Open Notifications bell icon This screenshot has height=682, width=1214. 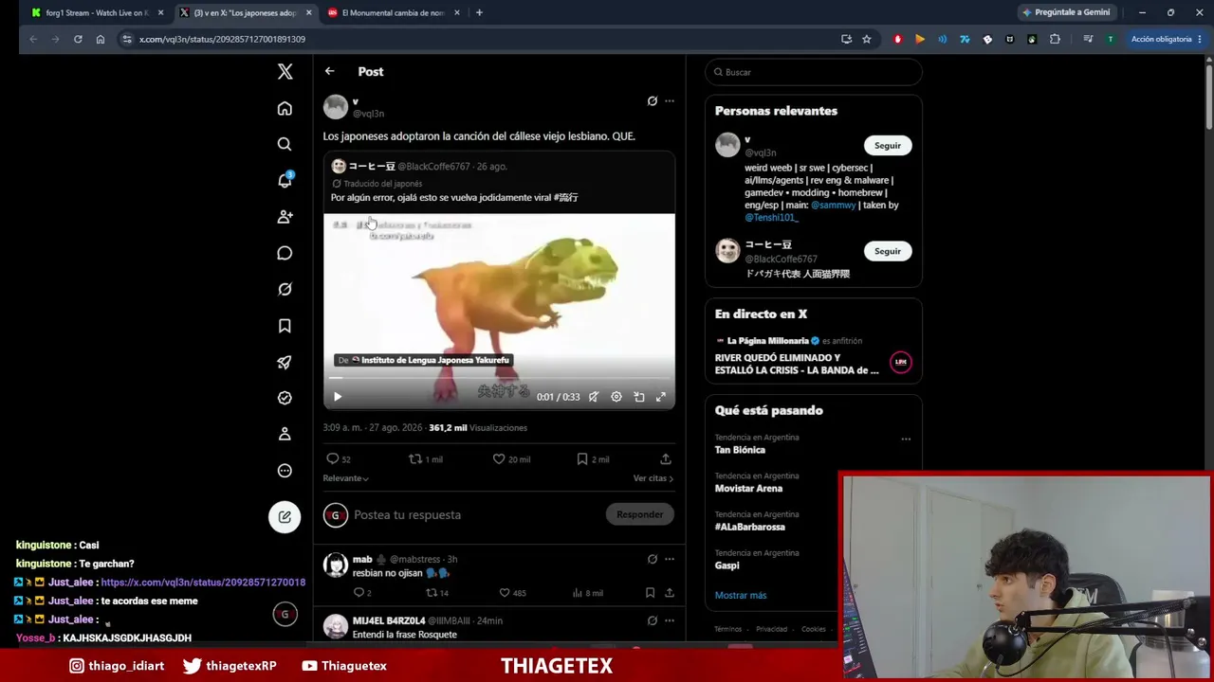(x=285, y=180)
